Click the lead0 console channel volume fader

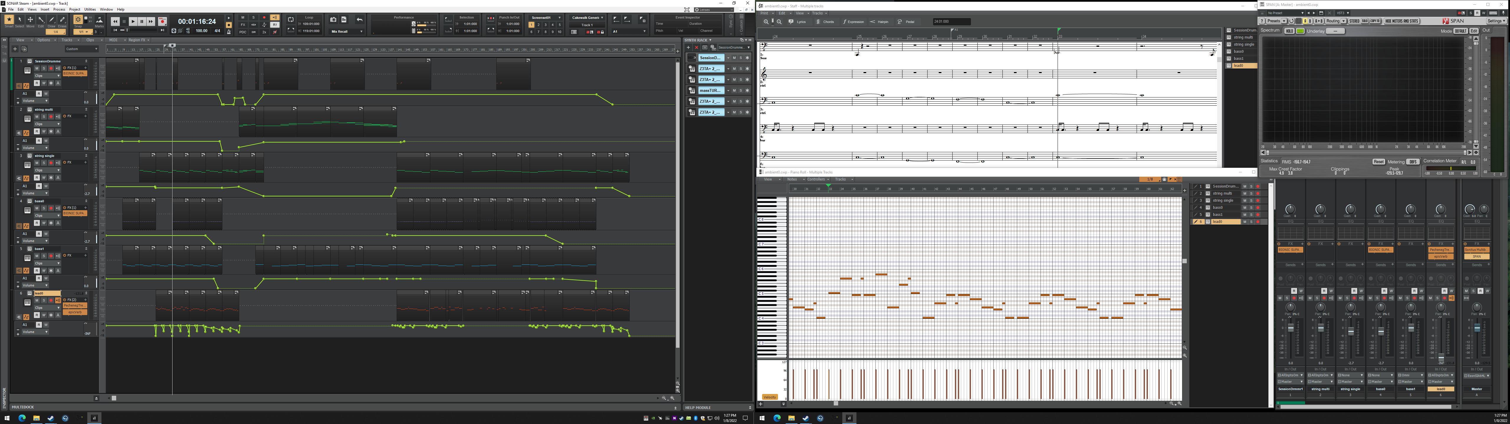[x=1441, y=358]
